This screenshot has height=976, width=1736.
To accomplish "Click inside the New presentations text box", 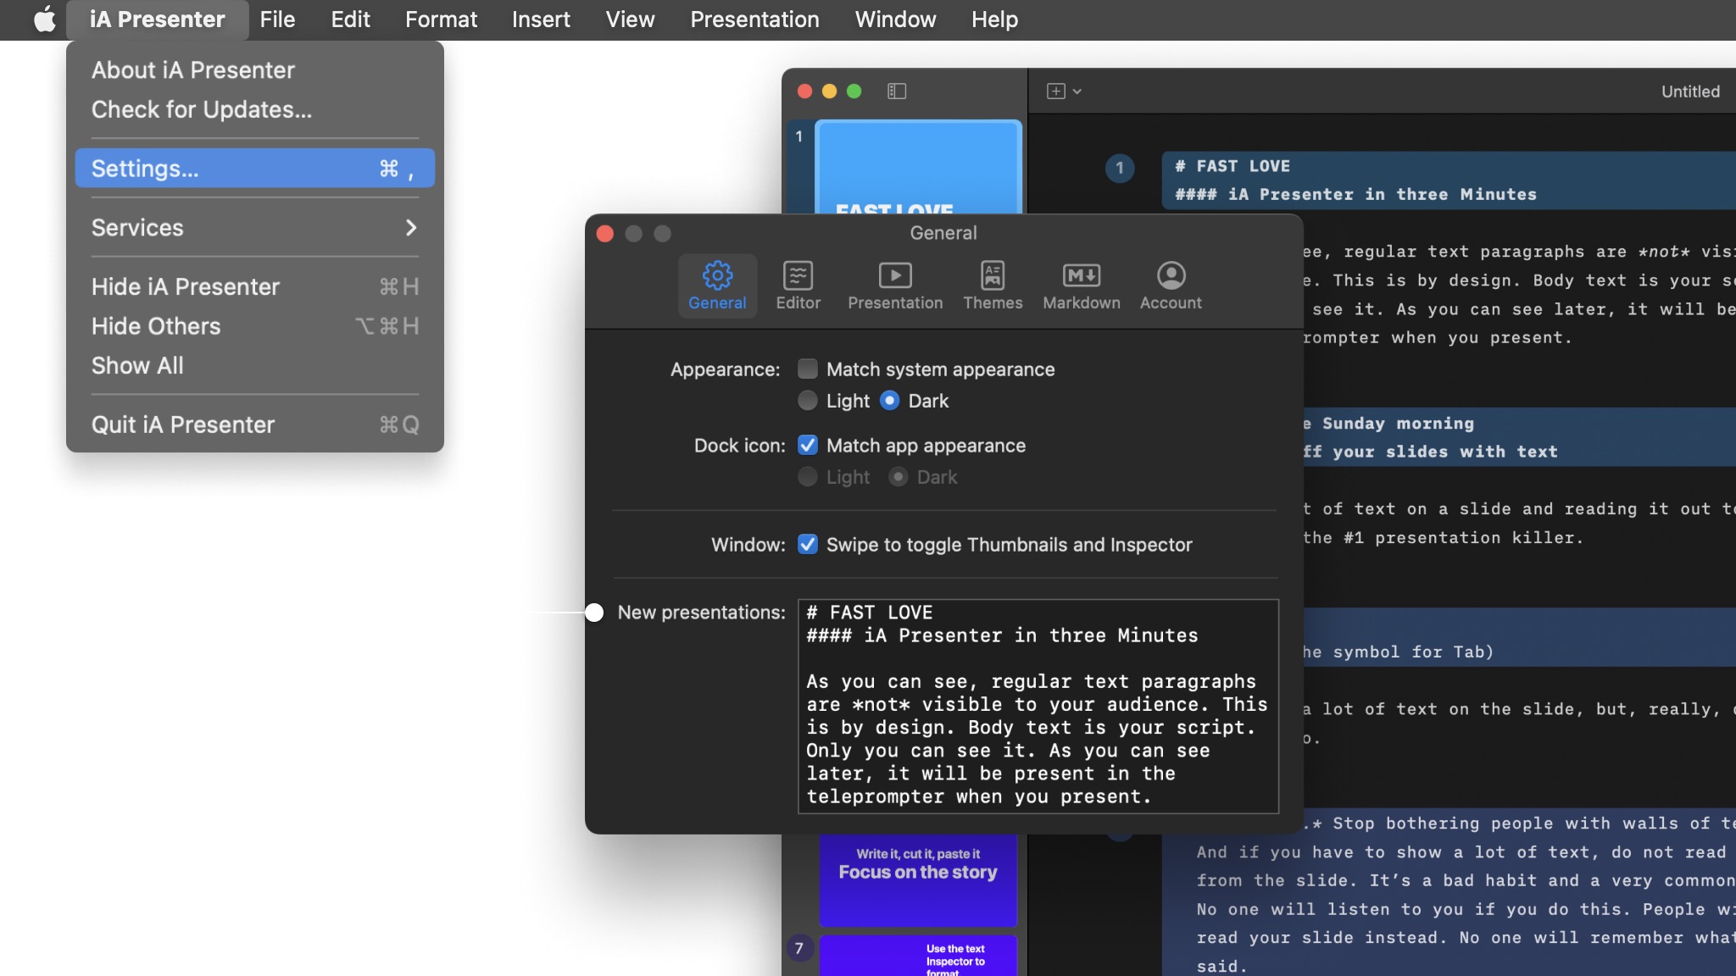I will 1038,705.
